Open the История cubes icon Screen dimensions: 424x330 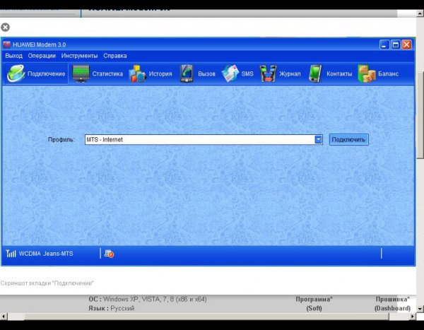point(137,73)
